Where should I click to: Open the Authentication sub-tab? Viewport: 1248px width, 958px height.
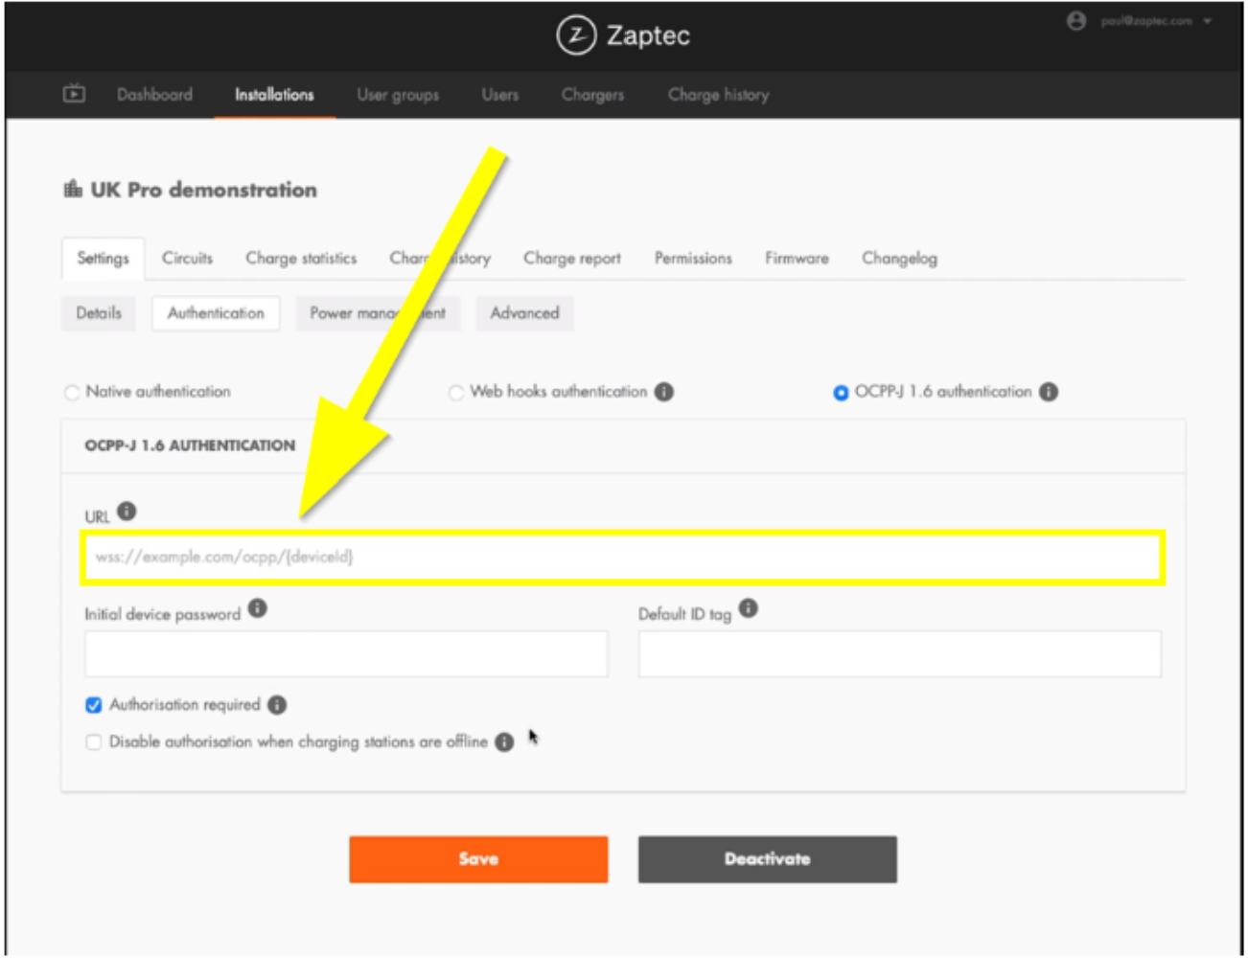pos(216,313)
